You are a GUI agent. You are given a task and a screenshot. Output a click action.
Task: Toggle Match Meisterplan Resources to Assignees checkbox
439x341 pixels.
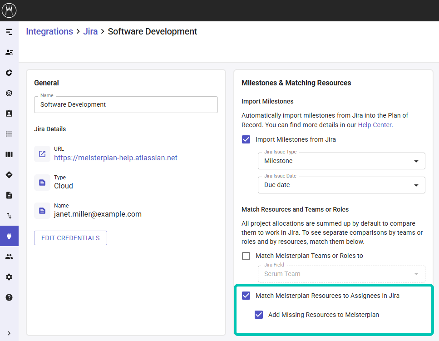tap(246, 296)
